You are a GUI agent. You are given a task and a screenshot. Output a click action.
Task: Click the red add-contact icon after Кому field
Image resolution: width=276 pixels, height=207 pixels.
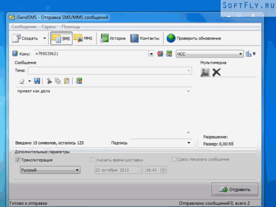pyautogui.click(x=160, y=54)
